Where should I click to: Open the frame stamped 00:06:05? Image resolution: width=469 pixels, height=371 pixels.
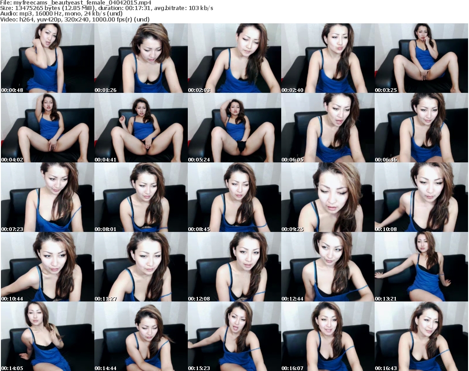[328, 128]
